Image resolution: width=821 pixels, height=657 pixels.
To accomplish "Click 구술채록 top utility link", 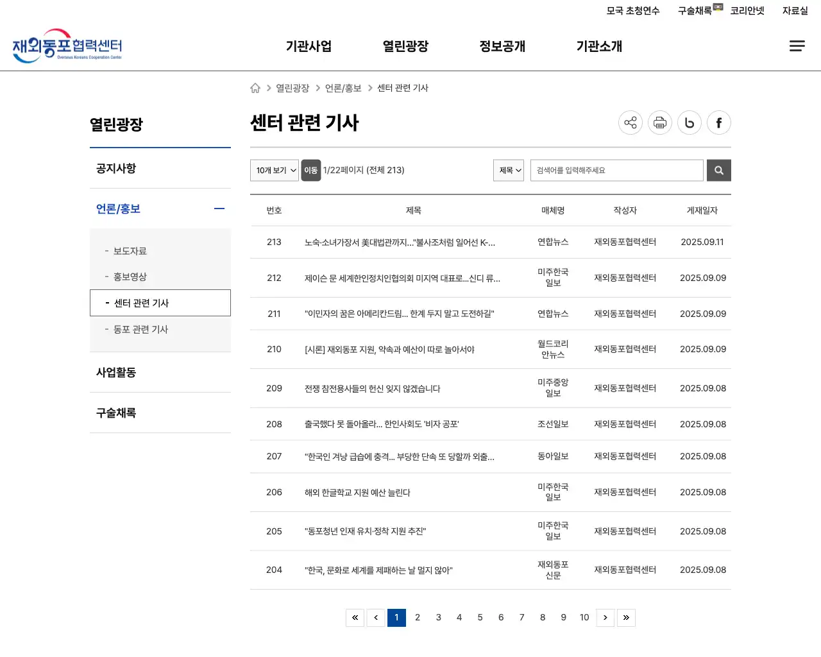I will [695, 10].
